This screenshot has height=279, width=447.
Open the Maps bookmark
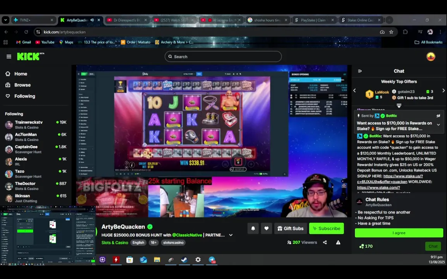(66, 42)
